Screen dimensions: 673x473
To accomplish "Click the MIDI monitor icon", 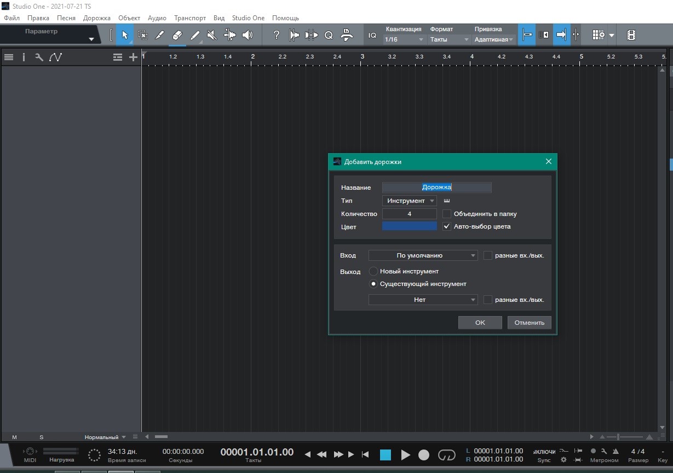I will [30, 451].
